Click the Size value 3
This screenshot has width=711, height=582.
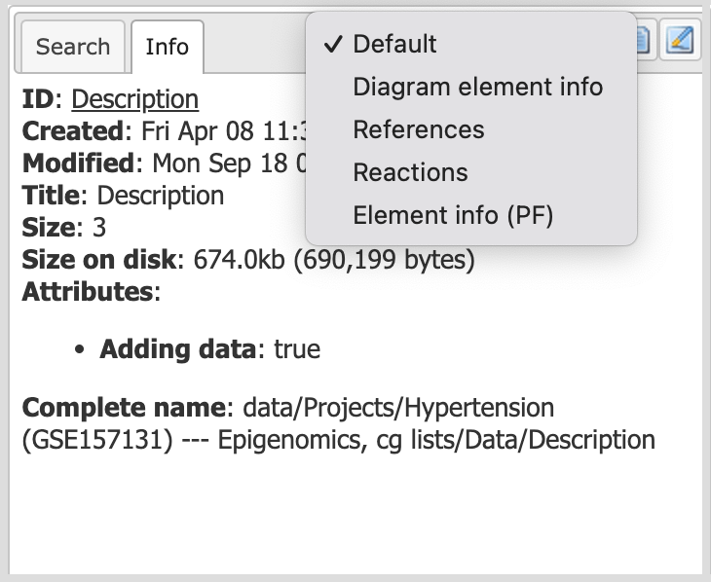tap(99, 228)
